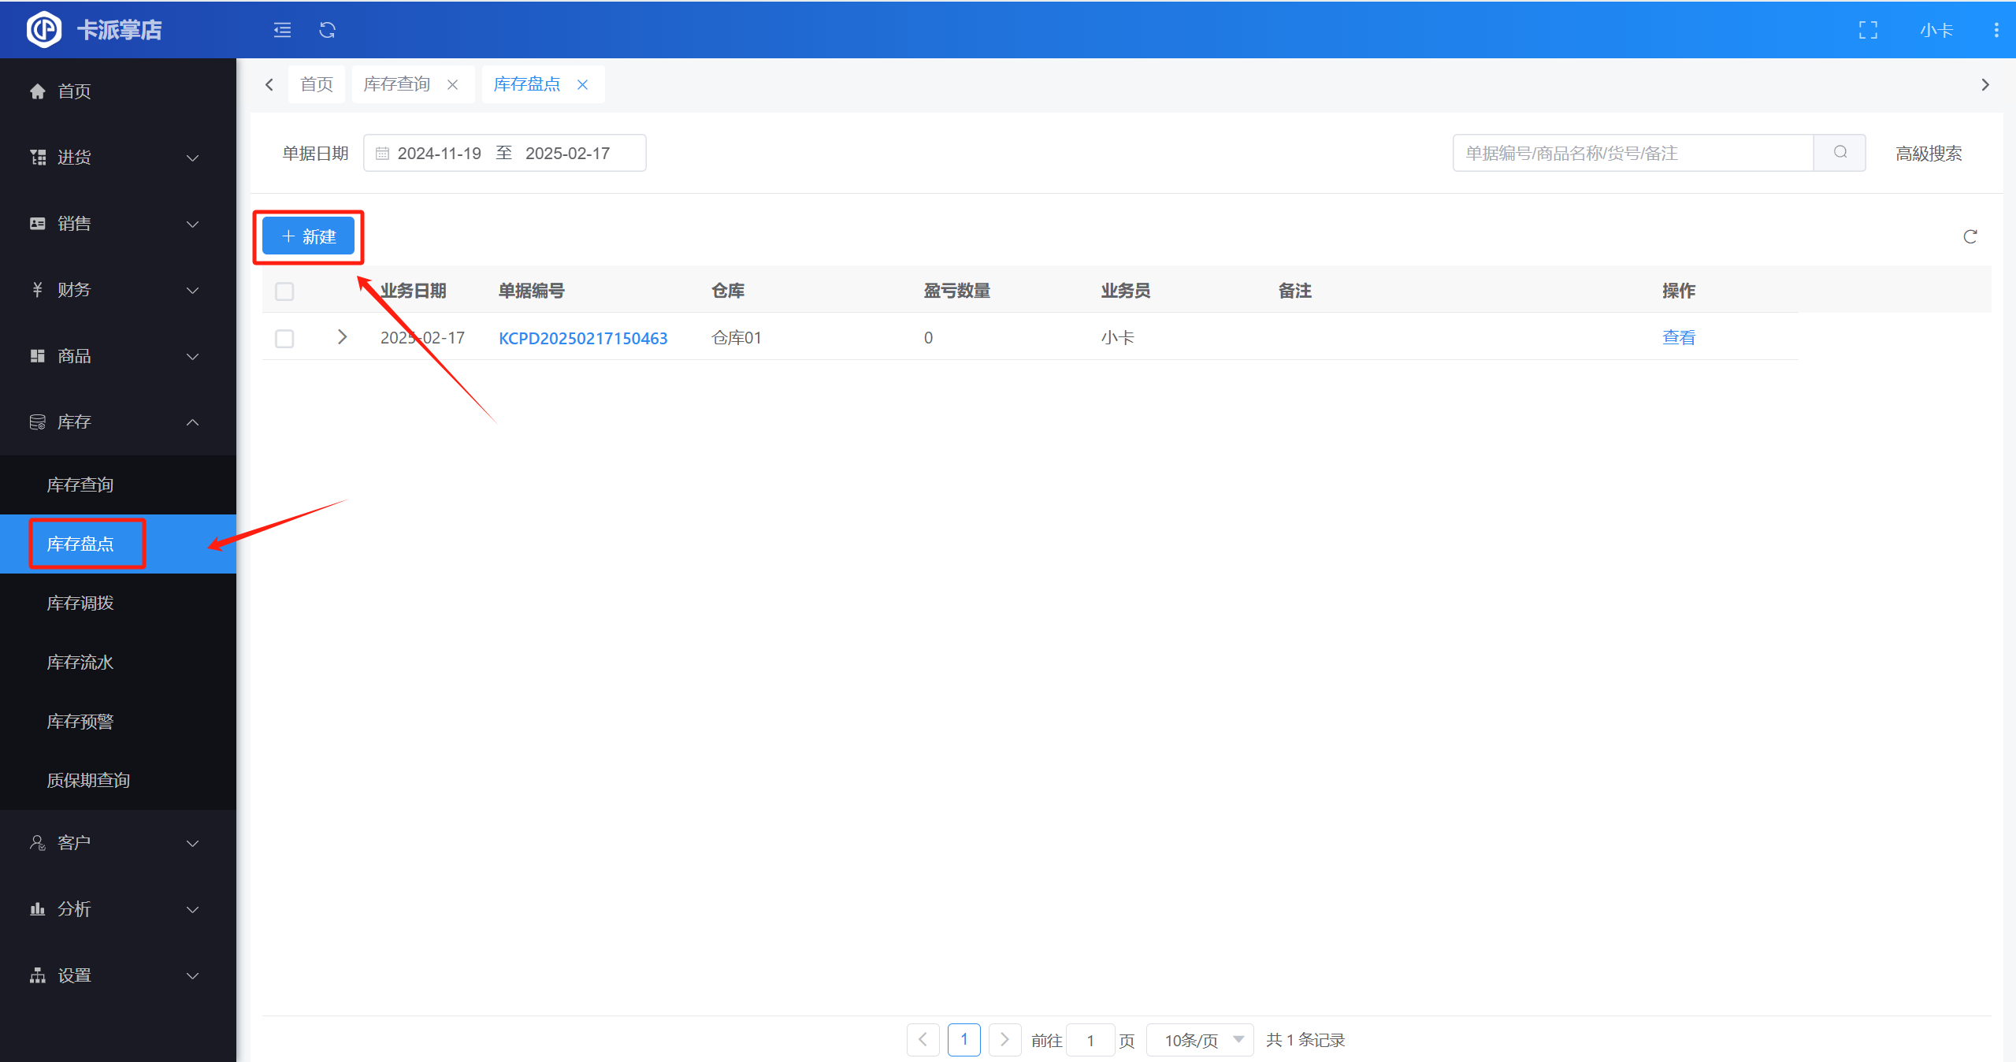Collapse the sidebar menu toggle icon
This screenshot has width=2016, height=1062.
tap(282, 30)
